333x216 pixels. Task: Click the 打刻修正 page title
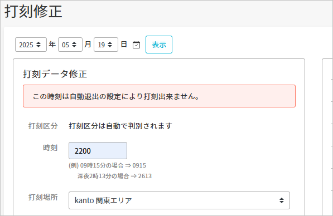[33, 11]
